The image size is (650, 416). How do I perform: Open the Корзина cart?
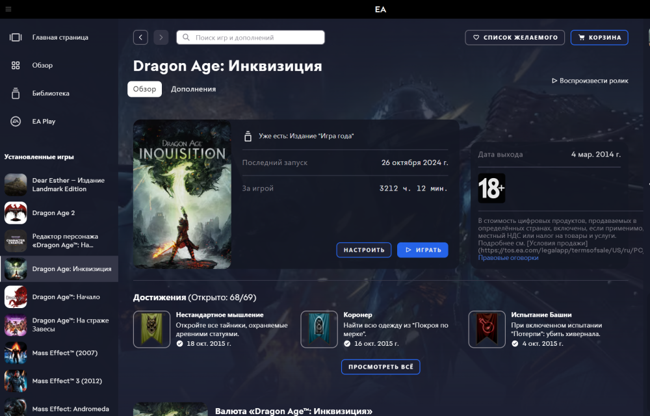click(599, 38)
